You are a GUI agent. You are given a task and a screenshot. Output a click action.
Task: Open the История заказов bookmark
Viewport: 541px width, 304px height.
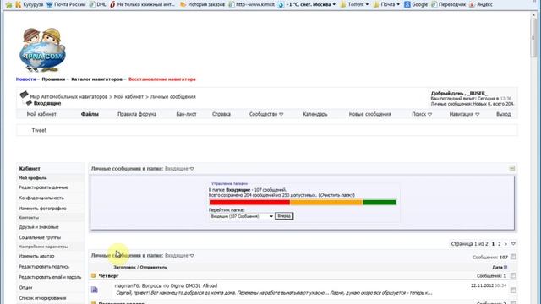(203, 4)
